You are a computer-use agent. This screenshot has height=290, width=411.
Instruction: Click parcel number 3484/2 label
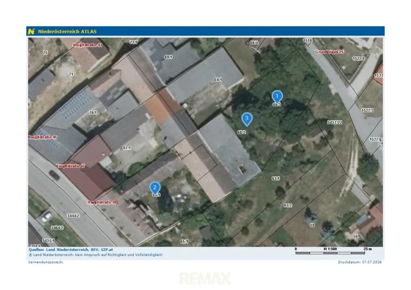click(57, 228)
